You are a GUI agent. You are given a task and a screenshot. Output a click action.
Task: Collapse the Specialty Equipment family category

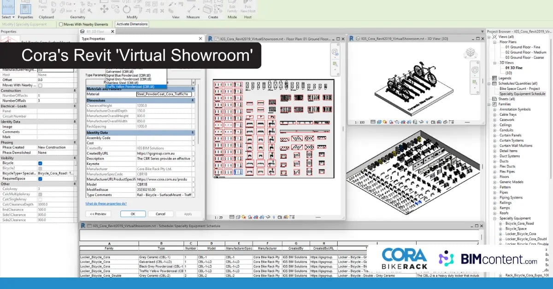[x=495, y=218]
